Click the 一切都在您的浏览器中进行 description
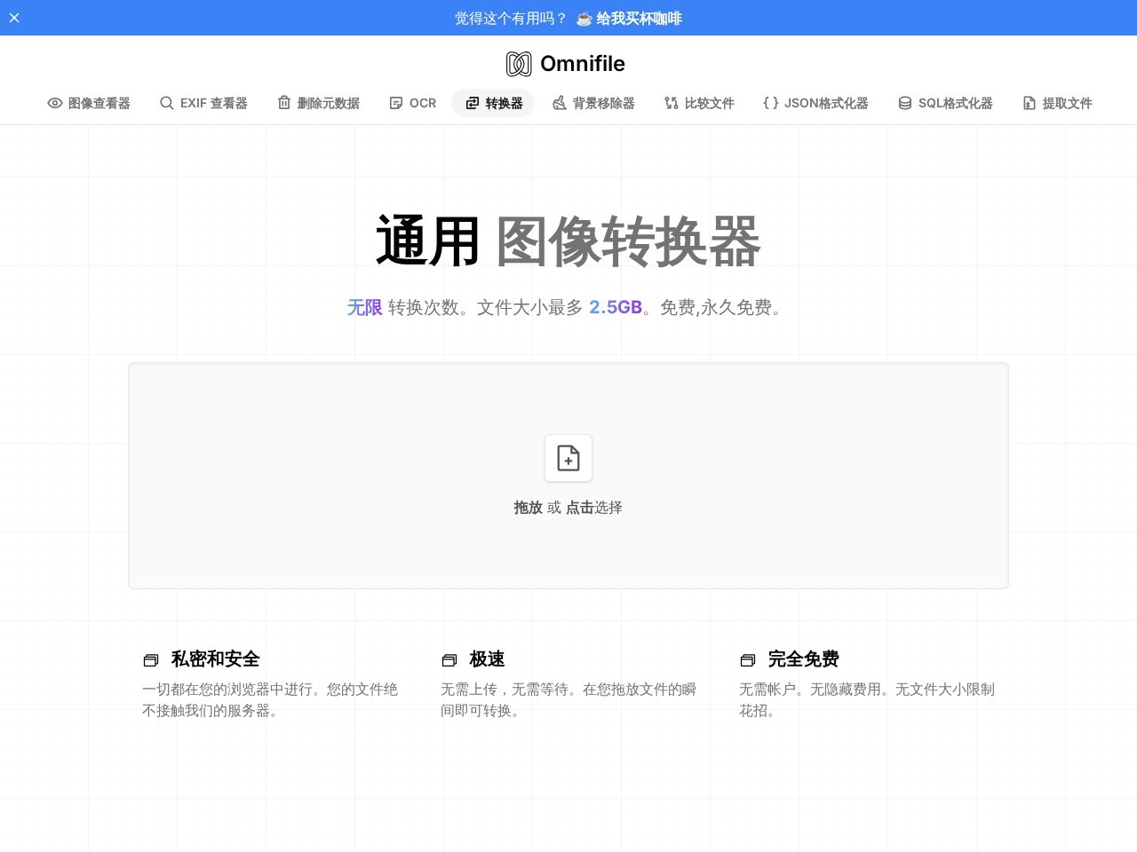 [270, 699]
